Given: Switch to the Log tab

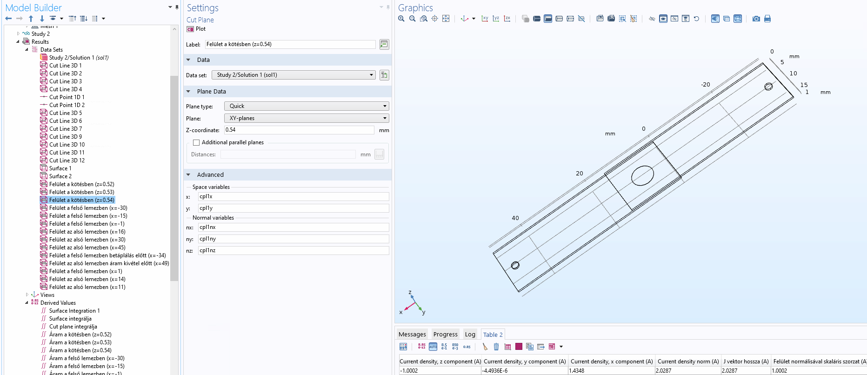Looking at the screenshot, I should point(470,335).
